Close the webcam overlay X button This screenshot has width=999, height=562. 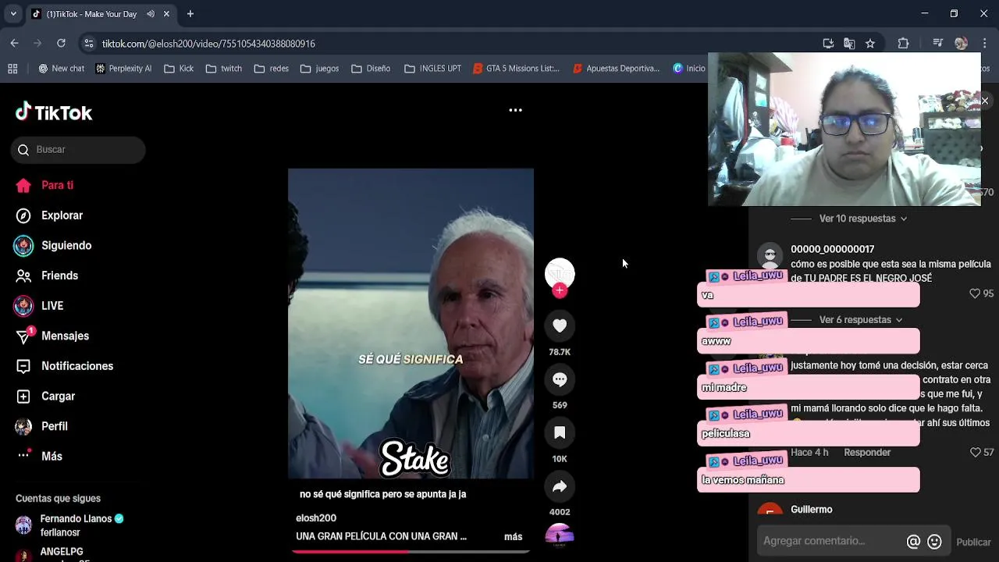984,101
